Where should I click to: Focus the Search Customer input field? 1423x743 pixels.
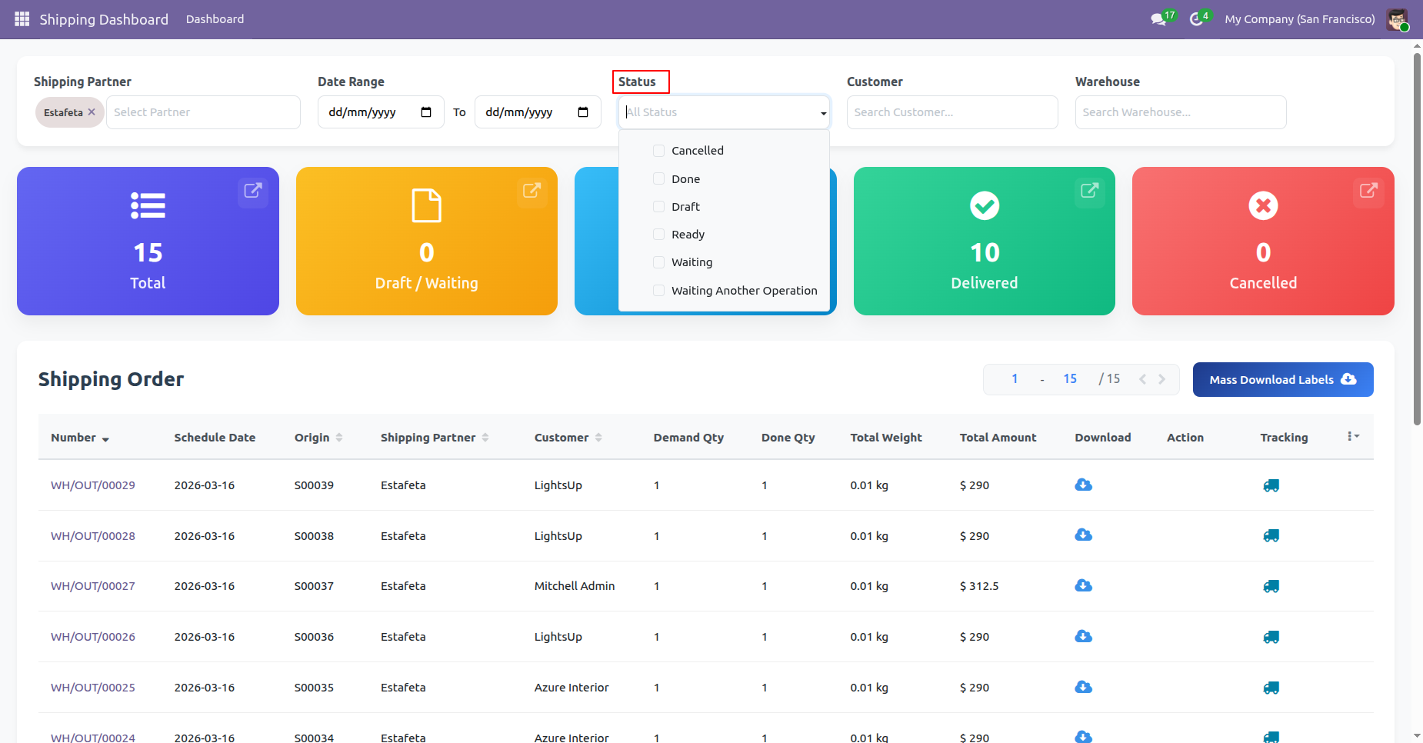(x=951, y=112)
